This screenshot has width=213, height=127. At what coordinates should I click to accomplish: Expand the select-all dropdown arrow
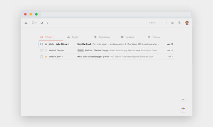[x=36, y=23]
